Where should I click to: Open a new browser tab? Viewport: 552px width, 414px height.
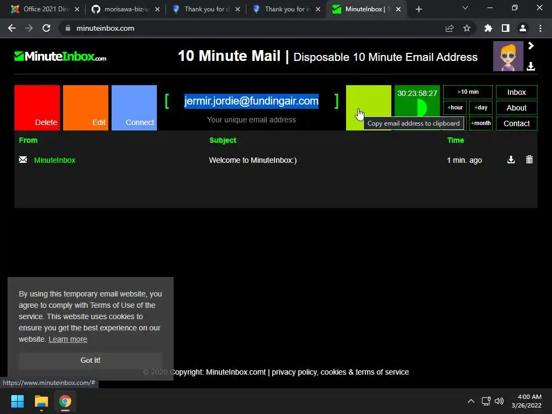pyautogui.click(x=418, y=9)
